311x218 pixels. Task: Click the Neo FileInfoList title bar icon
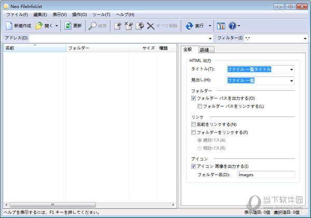coord(6,7)
